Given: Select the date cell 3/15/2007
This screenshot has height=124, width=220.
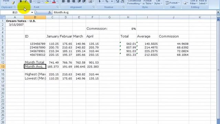Looking at the screenshot, I should [x=15, y=25].
